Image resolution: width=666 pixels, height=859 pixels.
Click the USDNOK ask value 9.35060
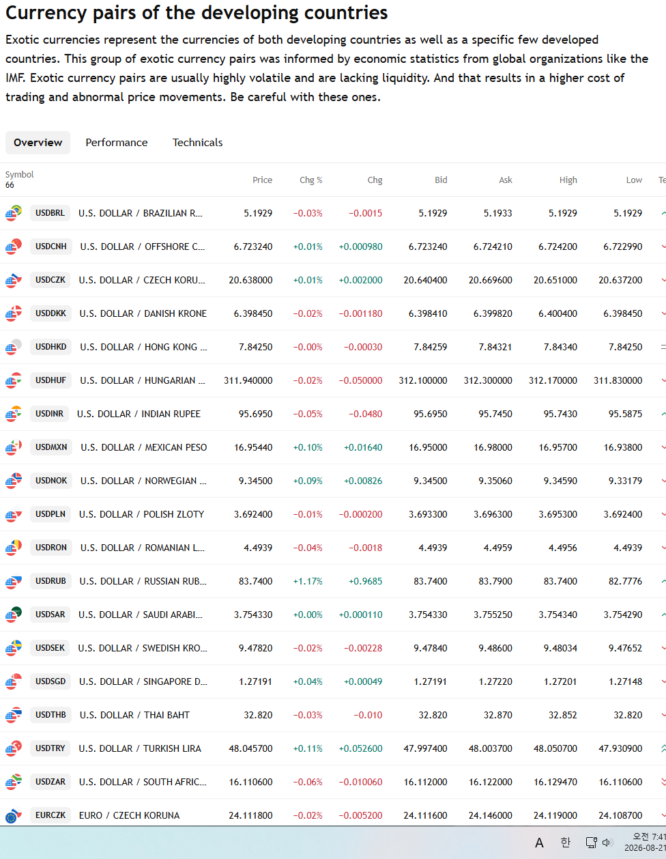495,481
